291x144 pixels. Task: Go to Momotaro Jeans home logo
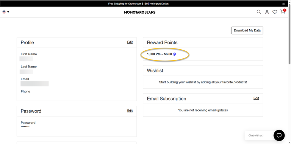pos(140,12)
